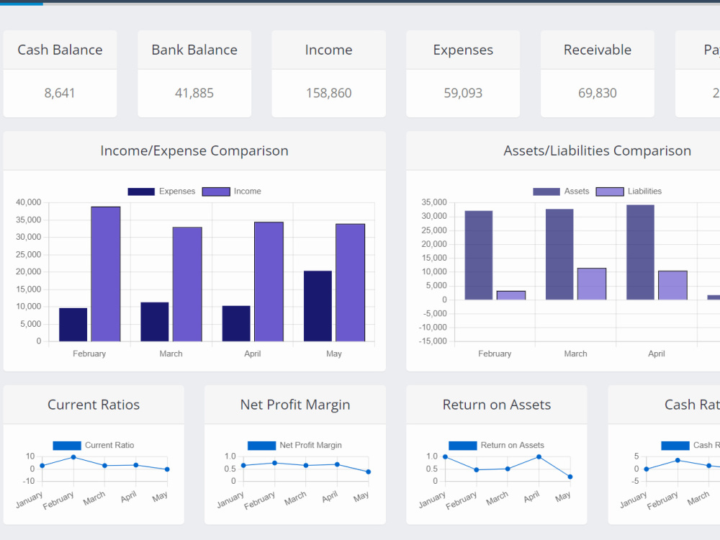This screenshot has height=540, width=720.
Task: Click the Assets/Liabilities Comparison heading
Action: point(598,150)
